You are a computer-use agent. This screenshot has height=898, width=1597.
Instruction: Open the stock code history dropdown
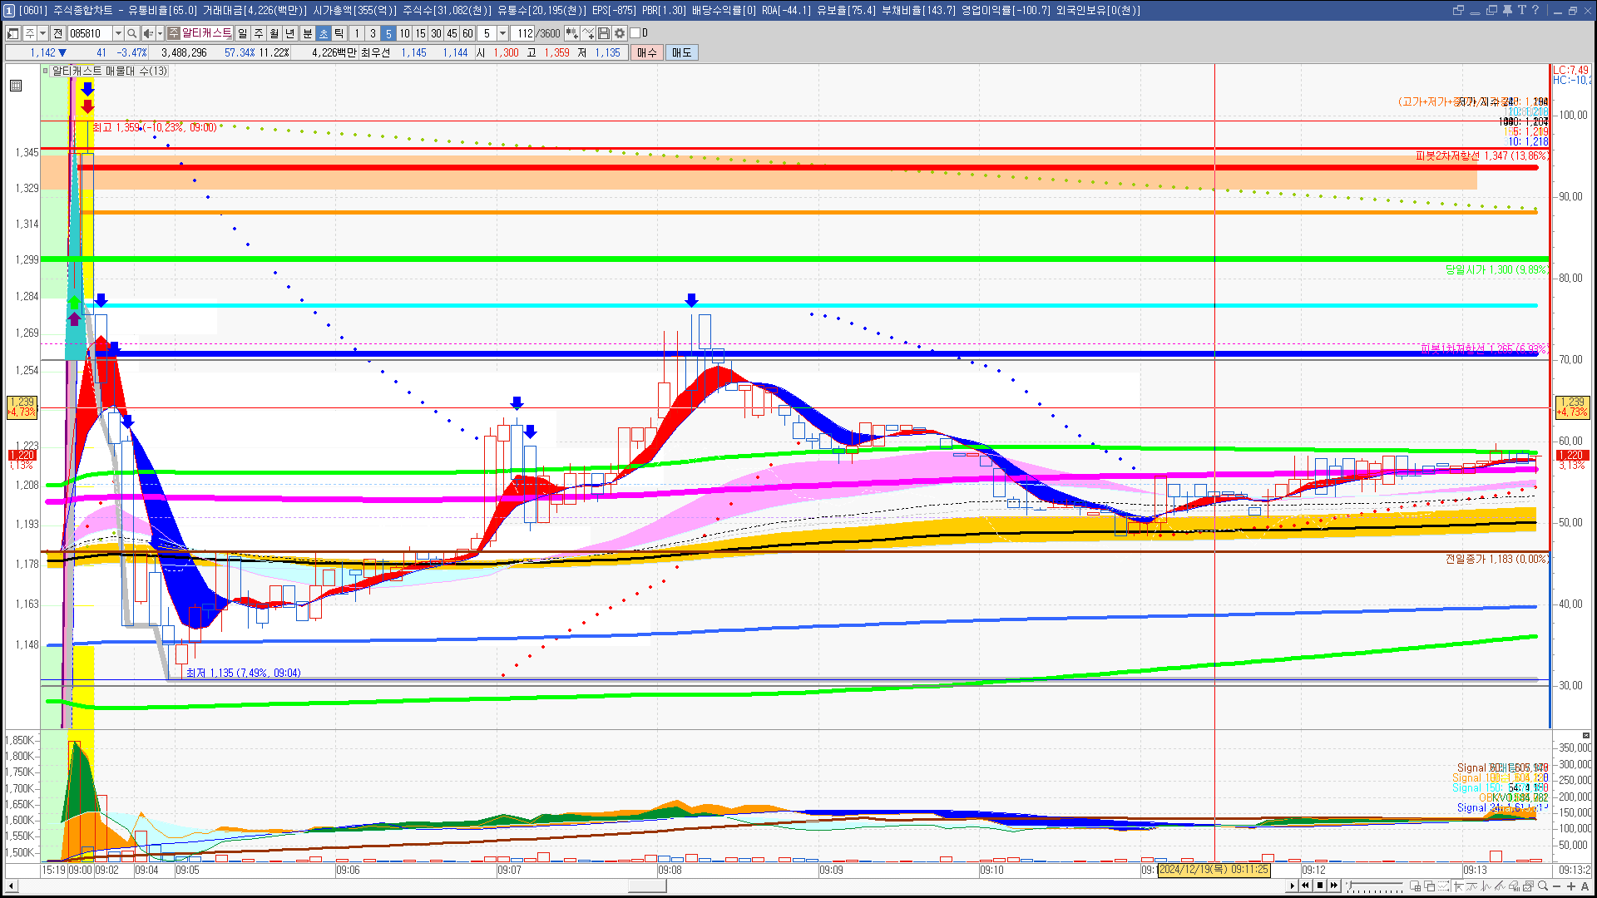pyautogui.click(x=118, y=33)
